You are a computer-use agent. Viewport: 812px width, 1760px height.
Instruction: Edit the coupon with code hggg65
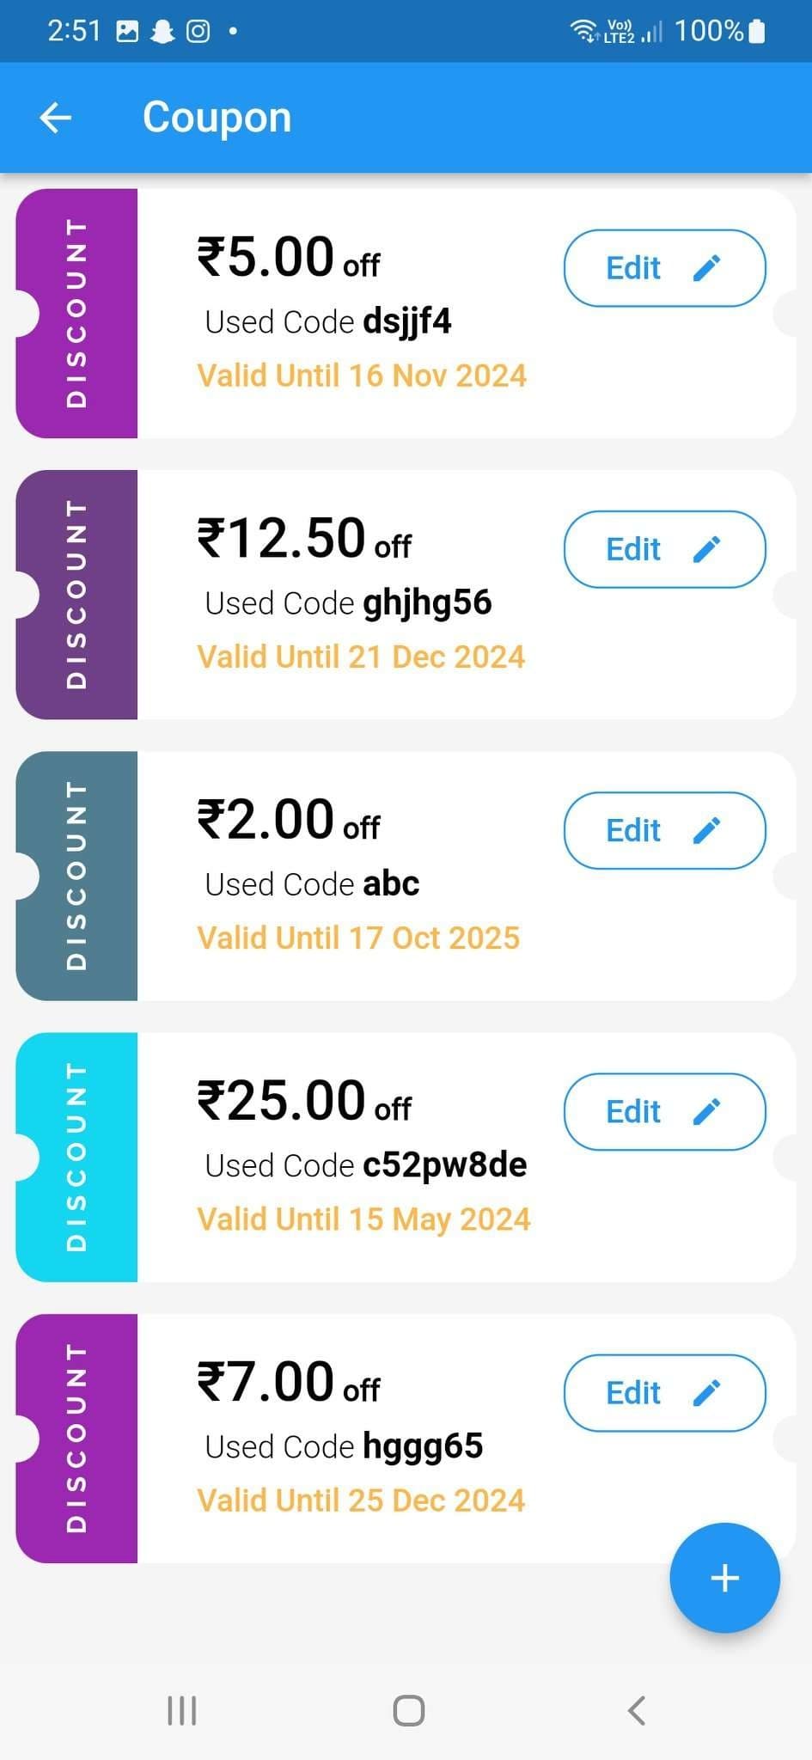[x=663, y=1392]
